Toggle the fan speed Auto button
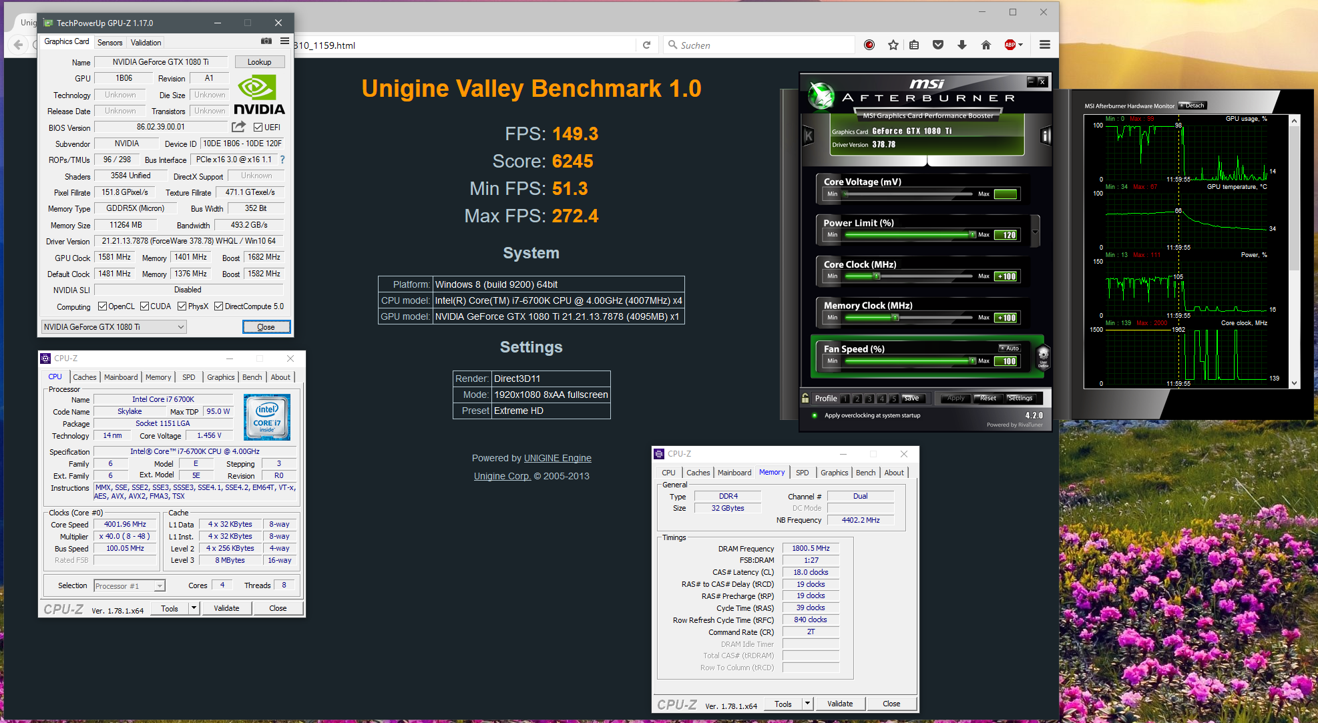The height and width of the screenshot is (723, 1318). pyautogui.click(x=1010, y=348)
